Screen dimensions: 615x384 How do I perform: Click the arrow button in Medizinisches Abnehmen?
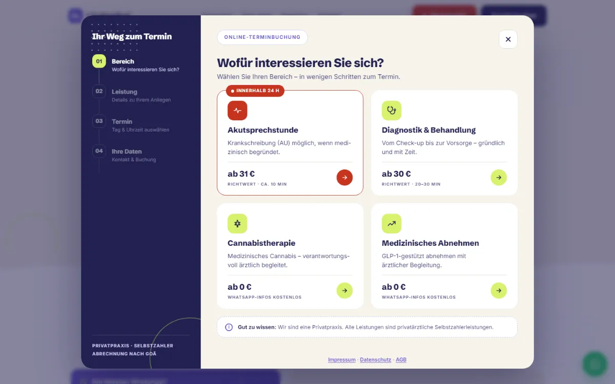pos(499,290)
